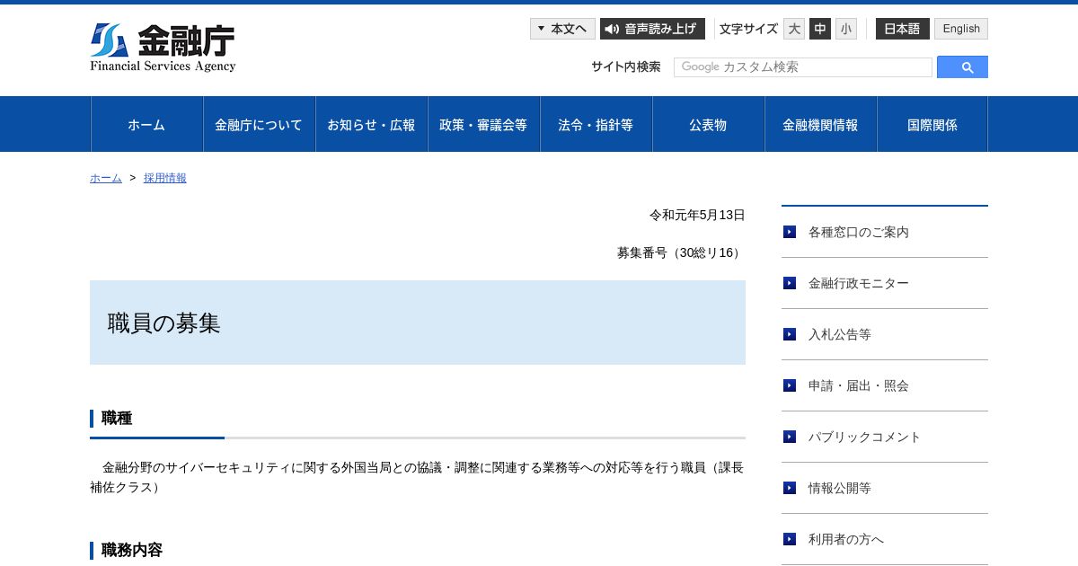Switch language to 日本語

(903, 29)
